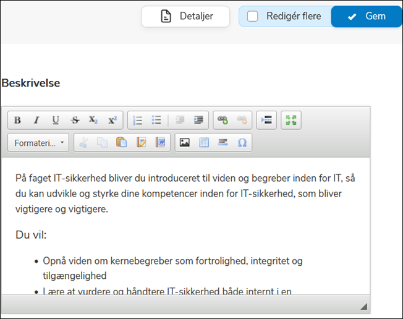This screenshot has width=403, height=319.
Task: Toggle bold formatting in the editor
Action: coord(17,121)
